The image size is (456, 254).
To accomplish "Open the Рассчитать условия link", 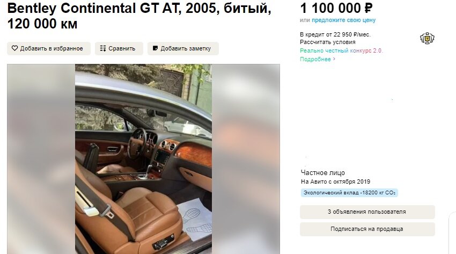I will coord(327,42).
